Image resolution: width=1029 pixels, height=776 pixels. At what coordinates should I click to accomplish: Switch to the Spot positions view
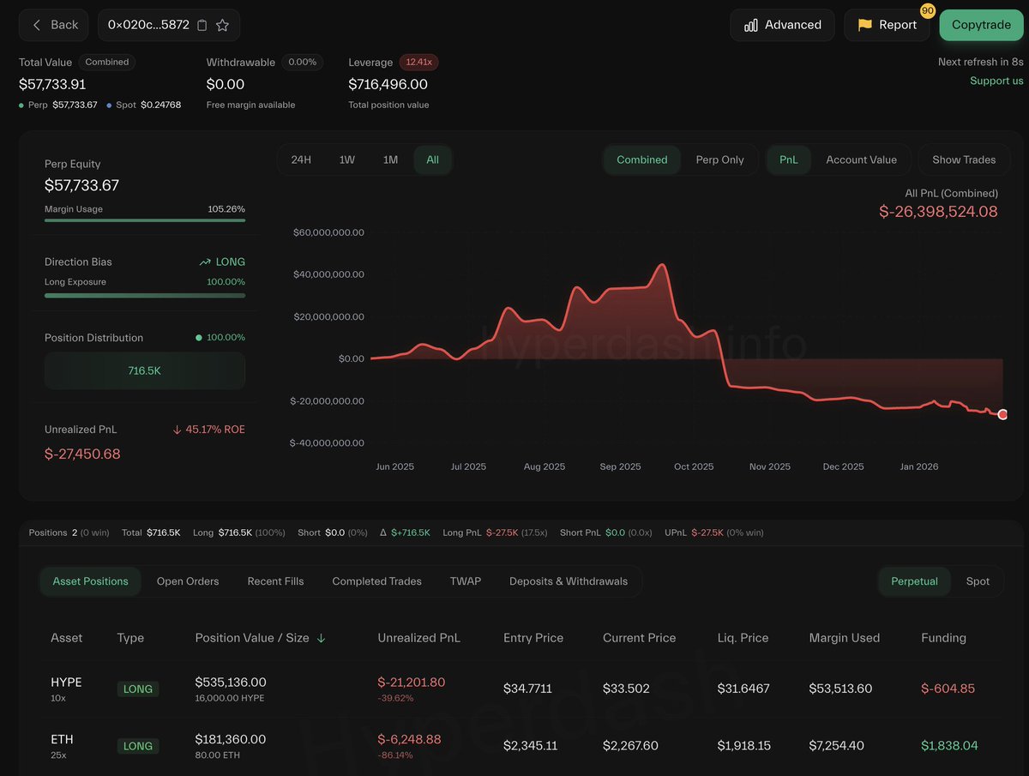(x=978, y=581)
